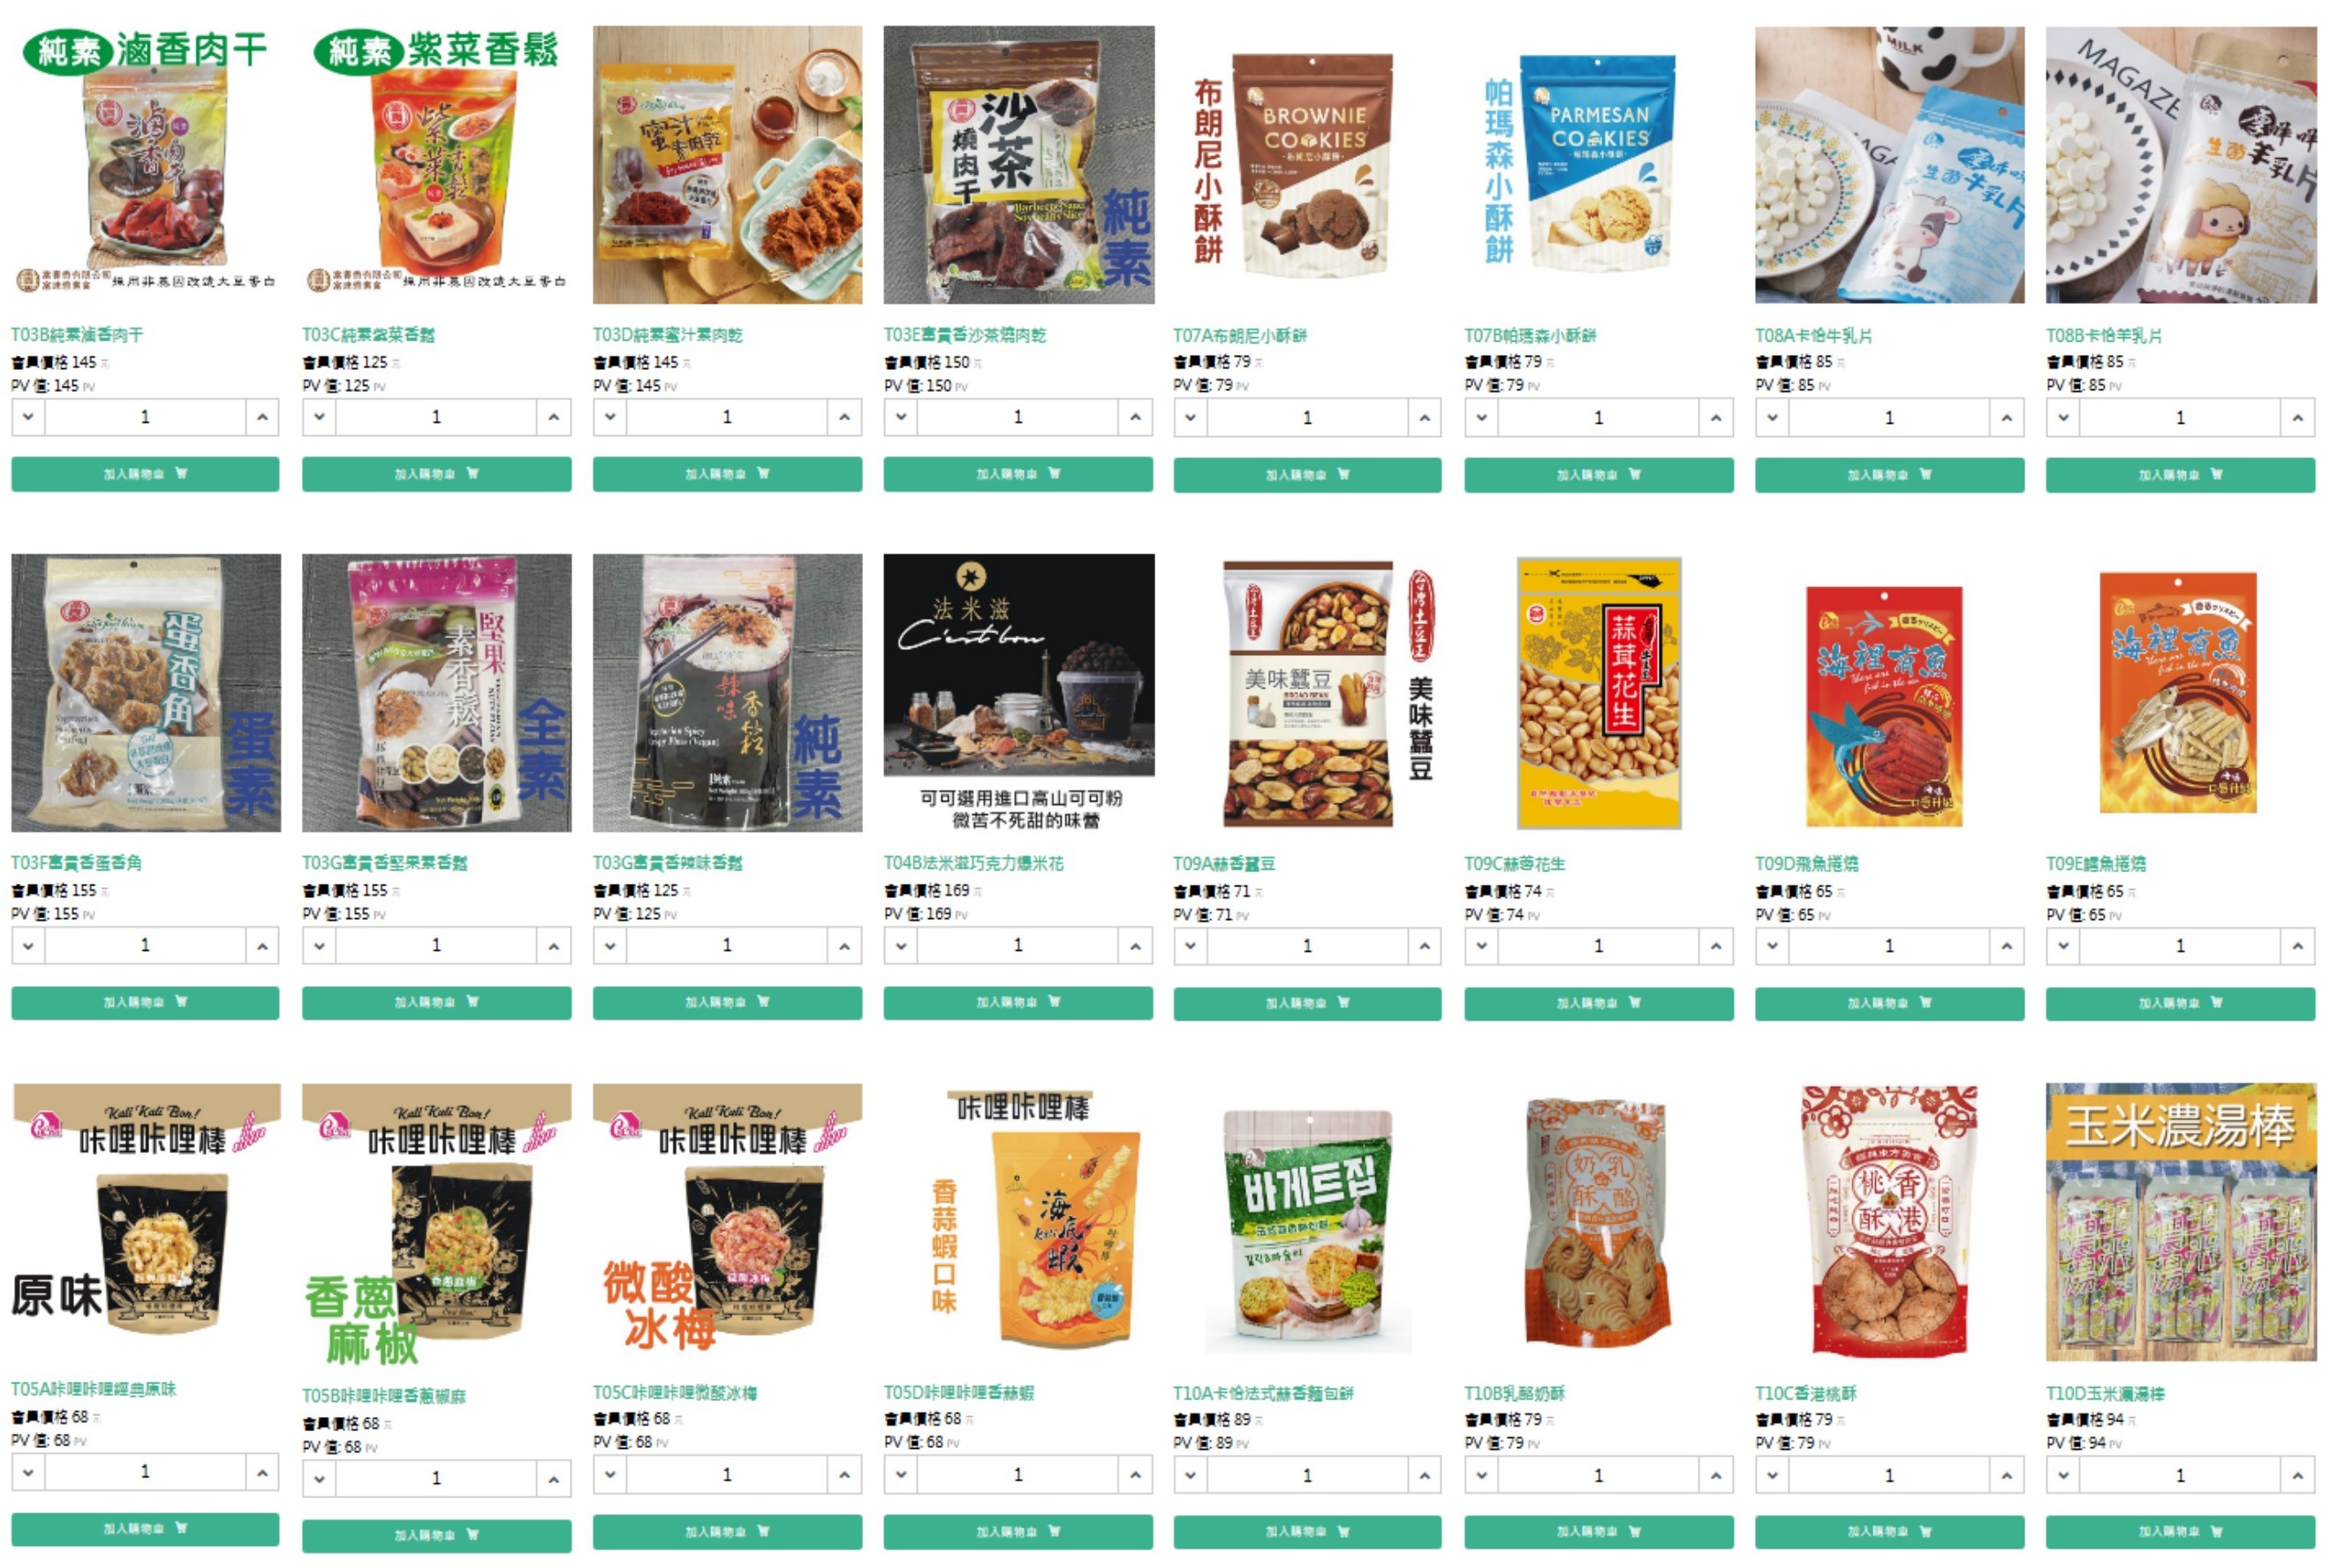Increase quantity of T04B法米滋巧克力爆米花
Image resolution: width=2330 pixels, height=1568 pixels.
[x=1134, y=945]
